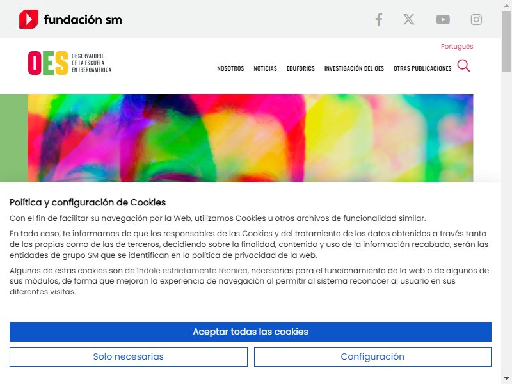Open the YouTube channel icon
Screen dimensions: 512x384
443,20
